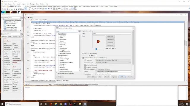Image resolution: width=190 pixels, height=106 pixels.
Task: Click the Save Icon button
Action: (x=110, y=43)
